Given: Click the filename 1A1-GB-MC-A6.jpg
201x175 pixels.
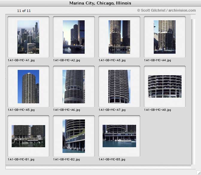Looking at the screenshot, I should pos(67,110).
